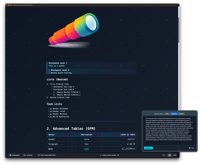Click the LaTeX in Table column header
Viewport: 201px width, 165px height.
pos(128,135)
